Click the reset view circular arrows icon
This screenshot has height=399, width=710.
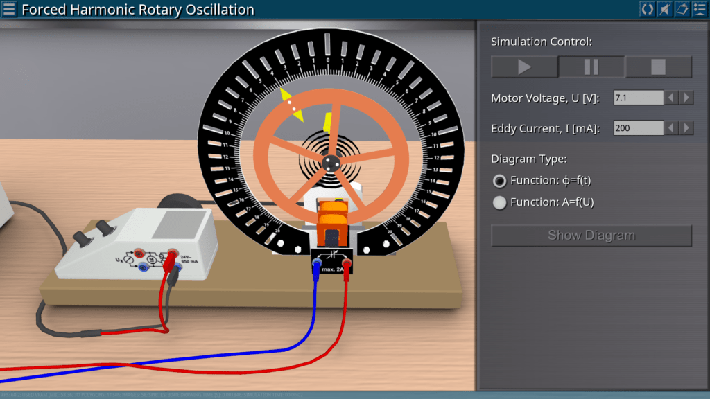pyautogui.click(x=647, y=9)
